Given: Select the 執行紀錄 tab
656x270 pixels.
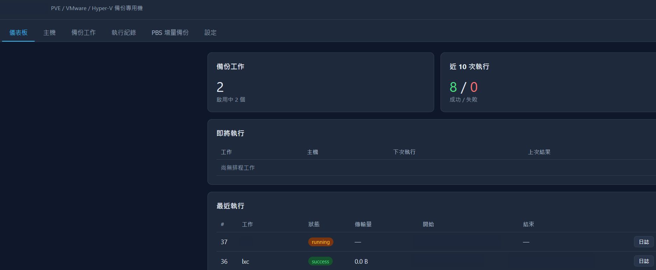Looking at the screenshot, I should click(x=124, y=32).
